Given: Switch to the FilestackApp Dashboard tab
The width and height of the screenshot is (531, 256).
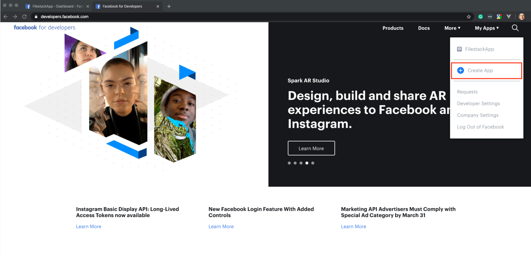Looking at the screenshot, I should [x=57, y=6].
